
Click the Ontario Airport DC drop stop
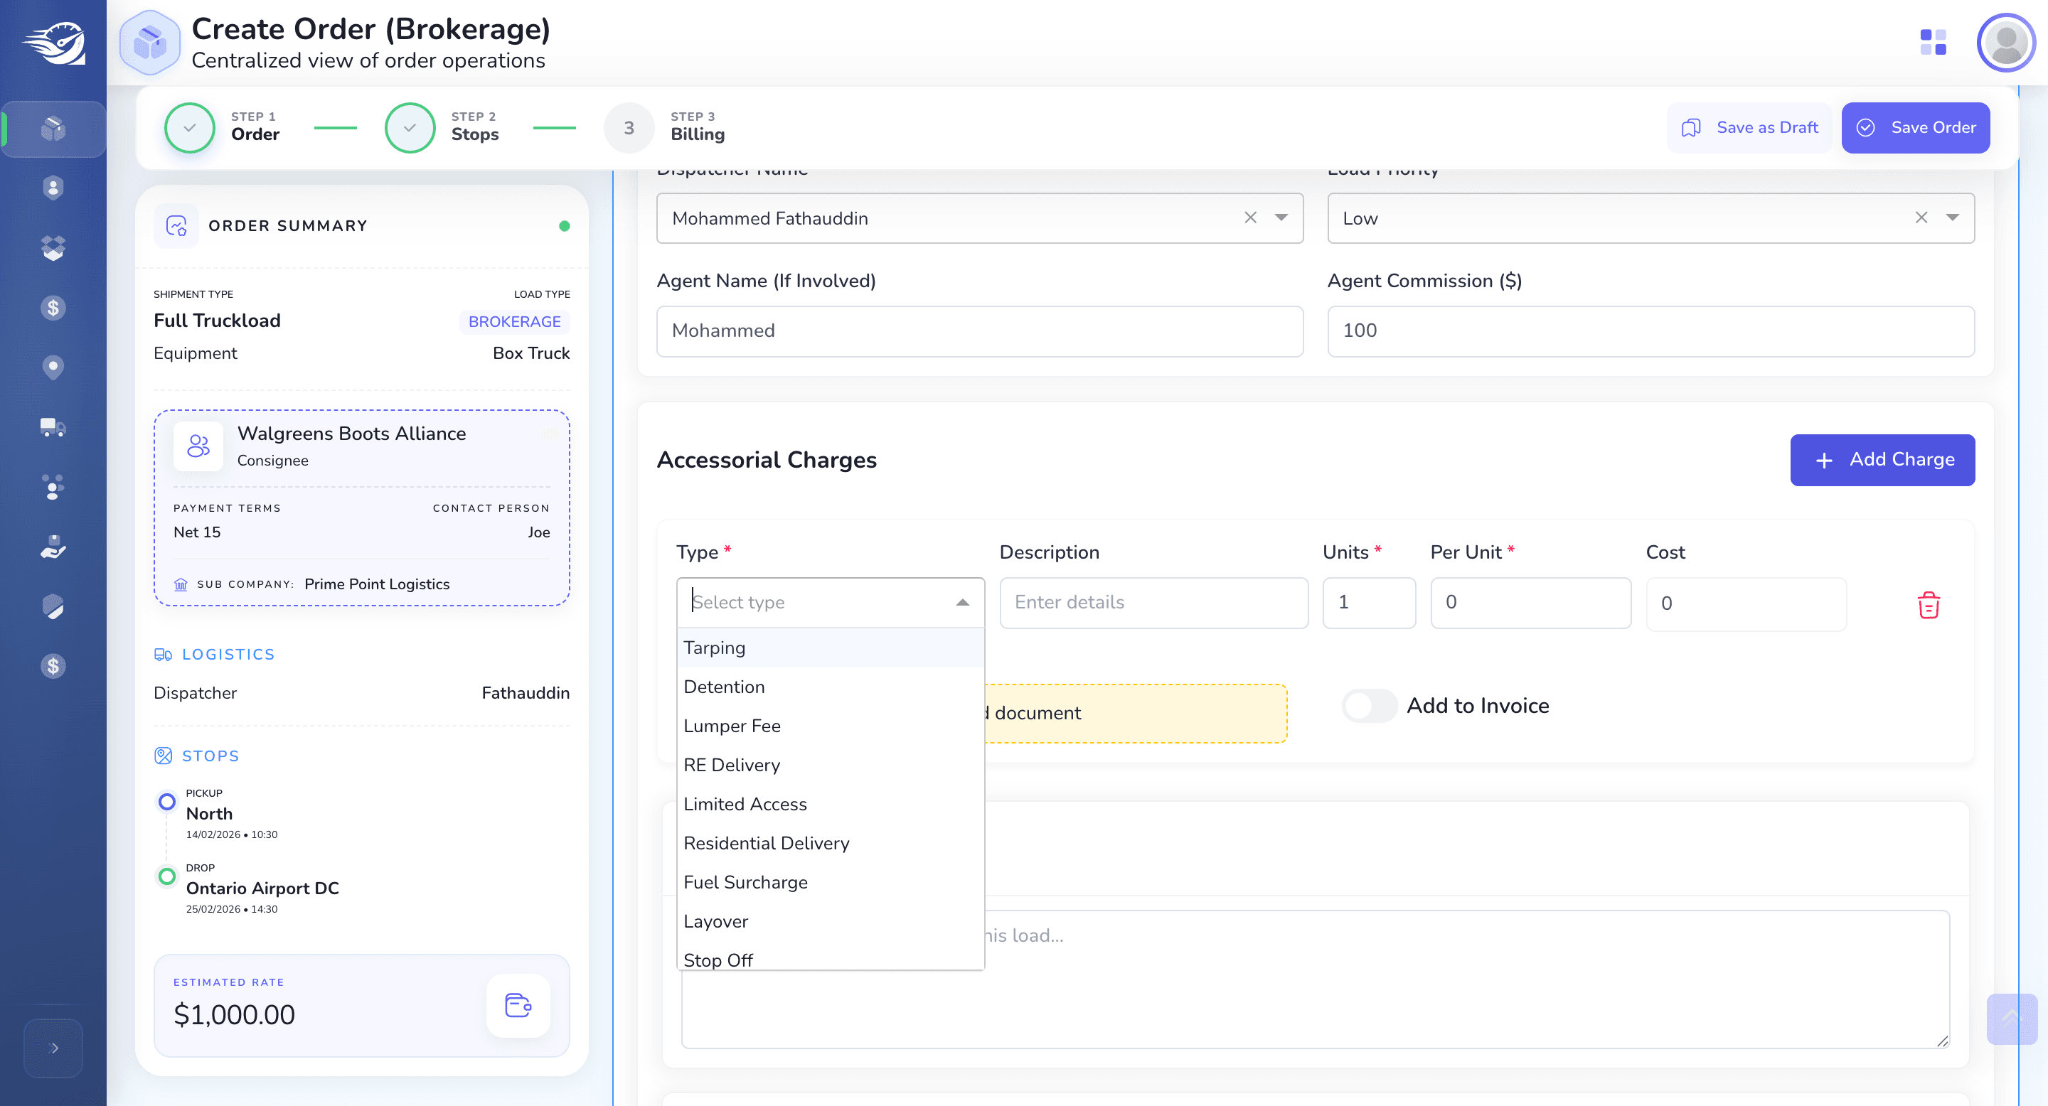pos(262,888)
